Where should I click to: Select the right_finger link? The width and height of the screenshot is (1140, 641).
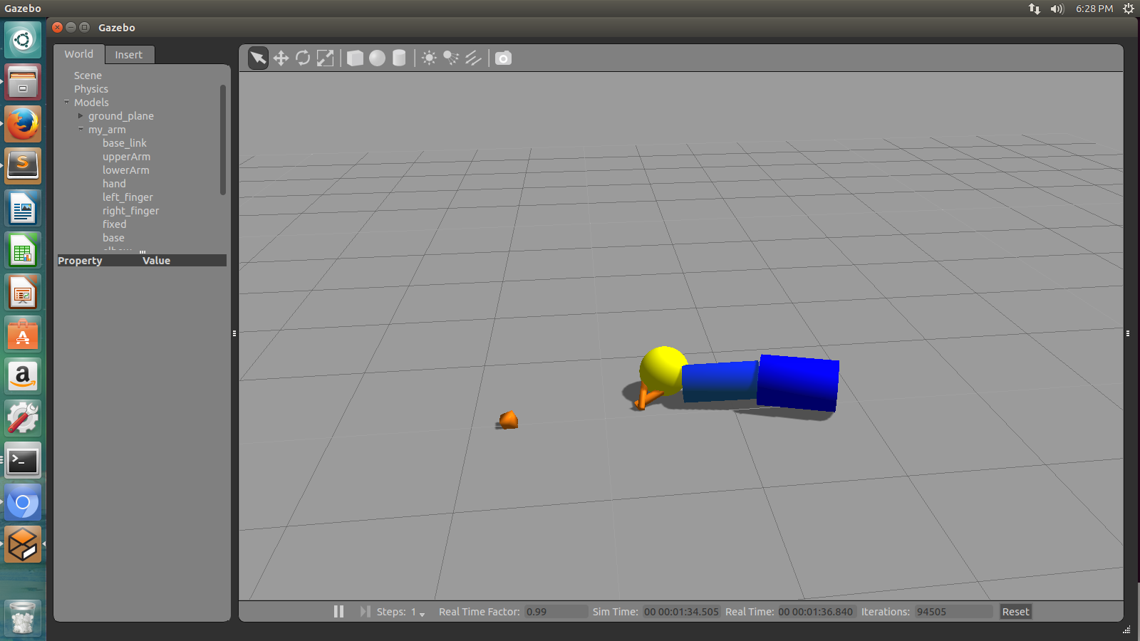130,211
